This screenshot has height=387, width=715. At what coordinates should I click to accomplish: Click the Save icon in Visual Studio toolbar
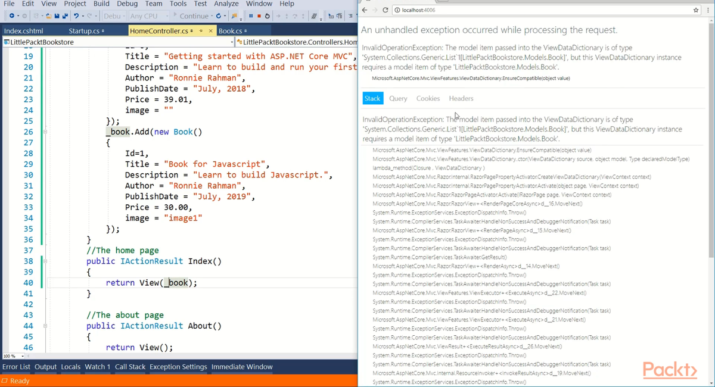[x=57, y=15]
